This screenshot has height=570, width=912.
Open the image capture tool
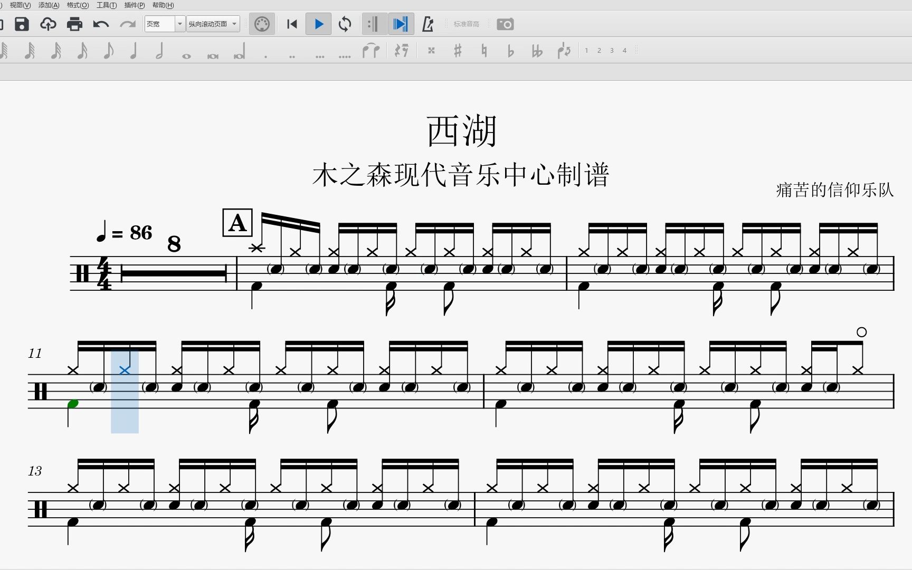tap(505, 24)
